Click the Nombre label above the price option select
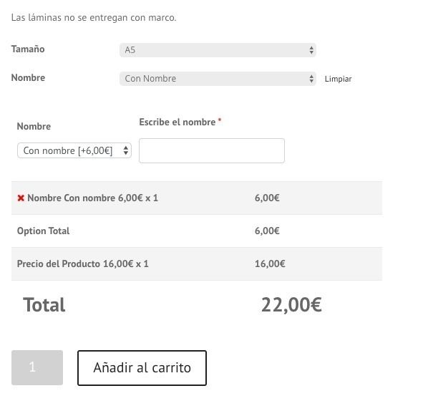 coord(34,127)
